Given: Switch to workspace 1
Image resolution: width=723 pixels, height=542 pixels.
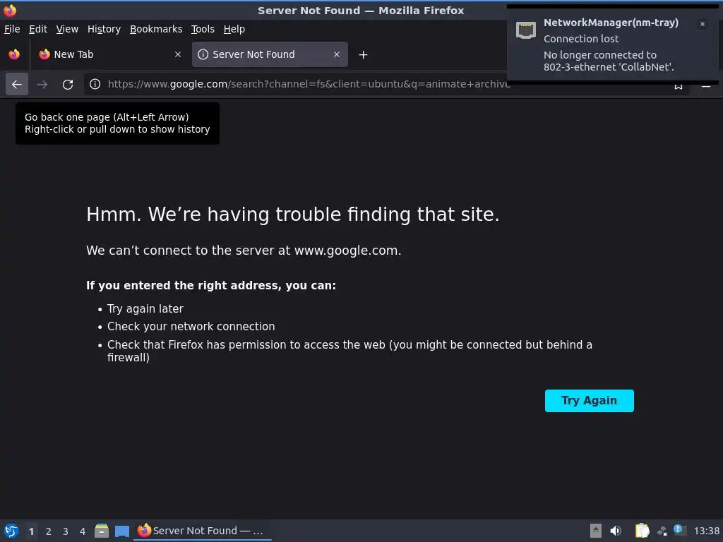Looking at the screenshot, I should point(31,531).
